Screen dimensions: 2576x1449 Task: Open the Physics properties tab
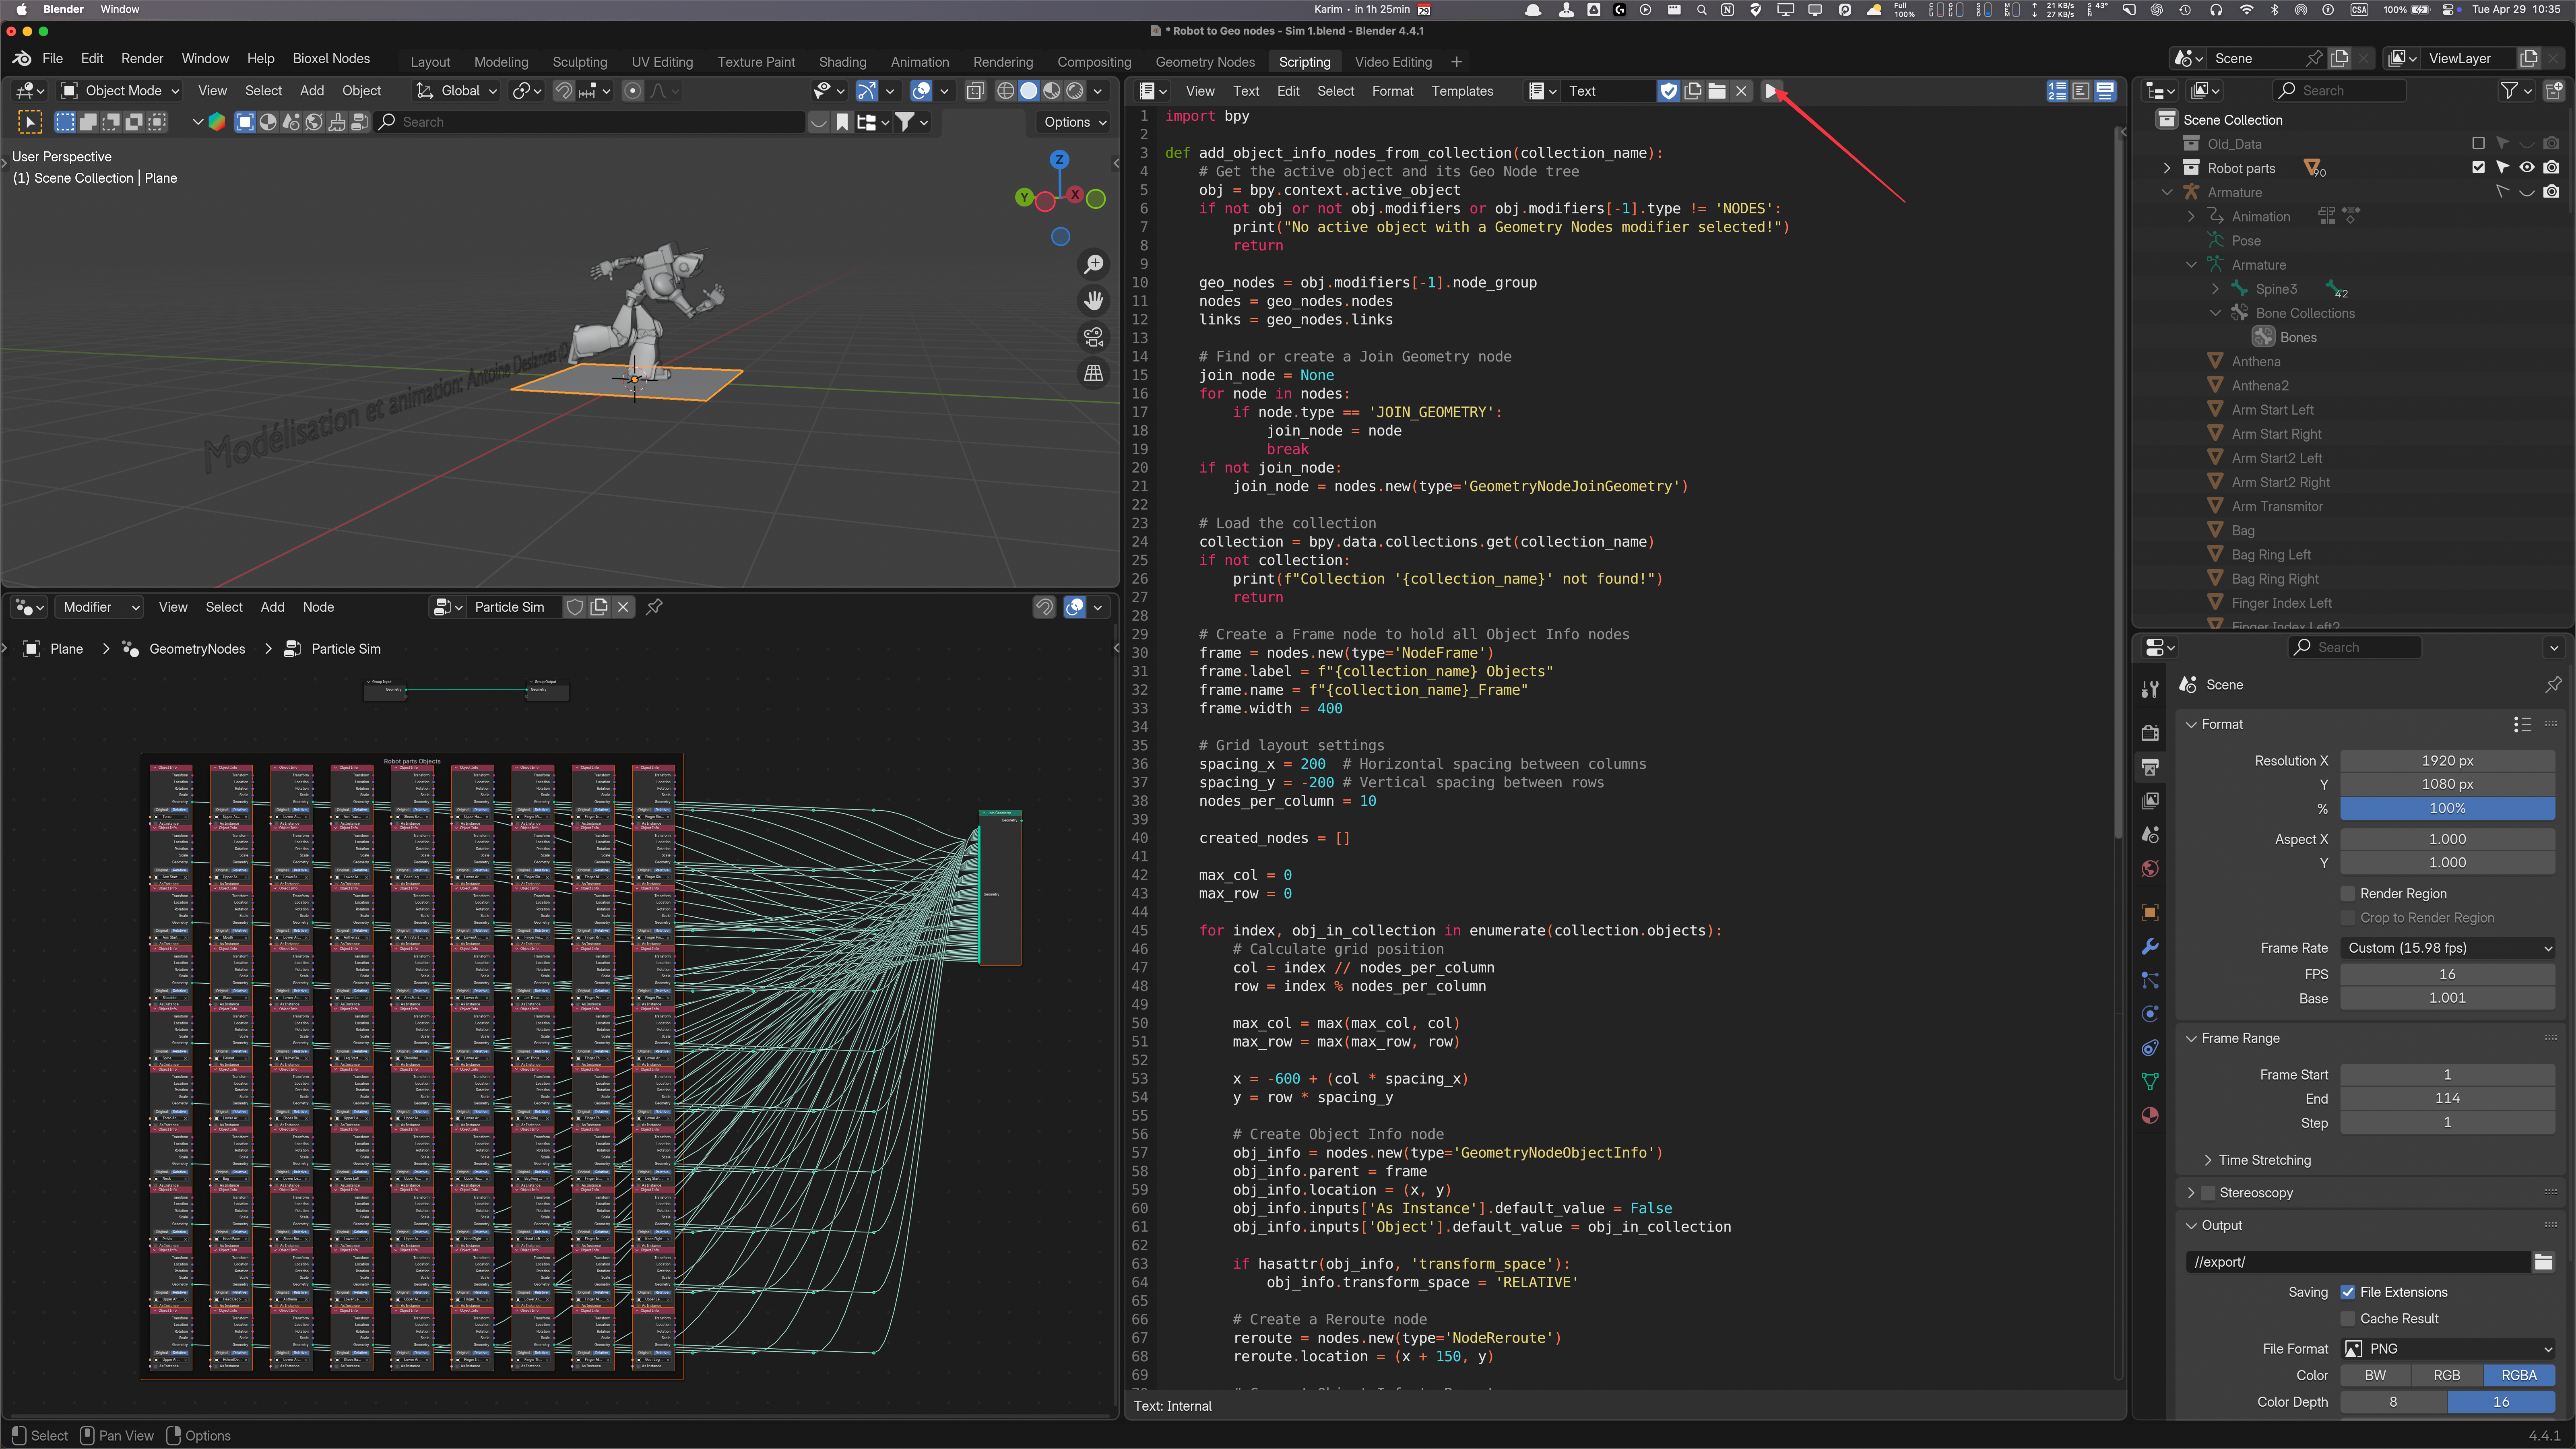click(x=2150, y=1013)
